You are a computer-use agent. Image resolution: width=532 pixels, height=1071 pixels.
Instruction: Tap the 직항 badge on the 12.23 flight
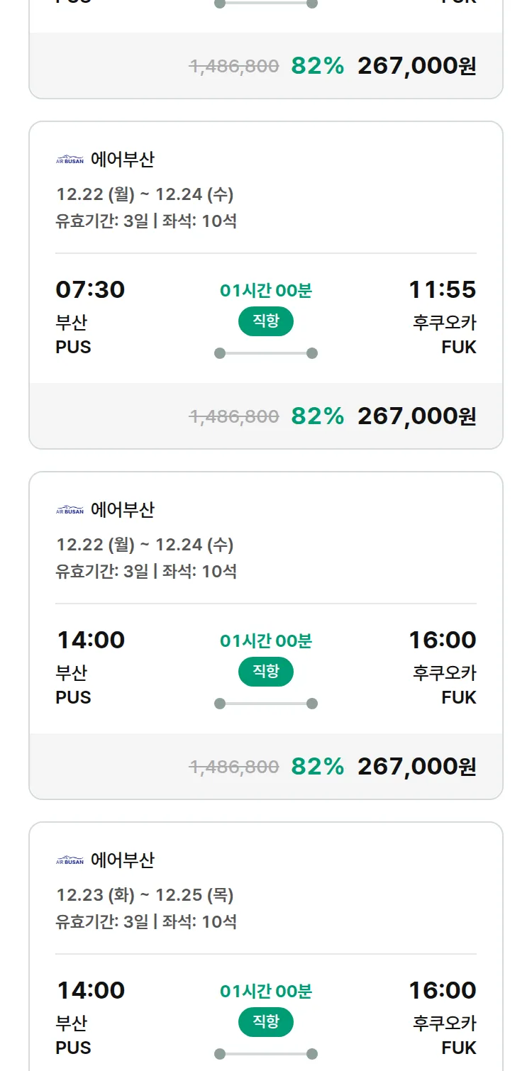tap(266, 1022)
